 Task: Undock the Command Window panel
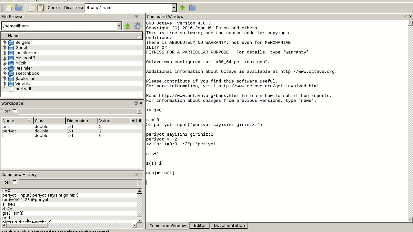click(x=406, y=16)
